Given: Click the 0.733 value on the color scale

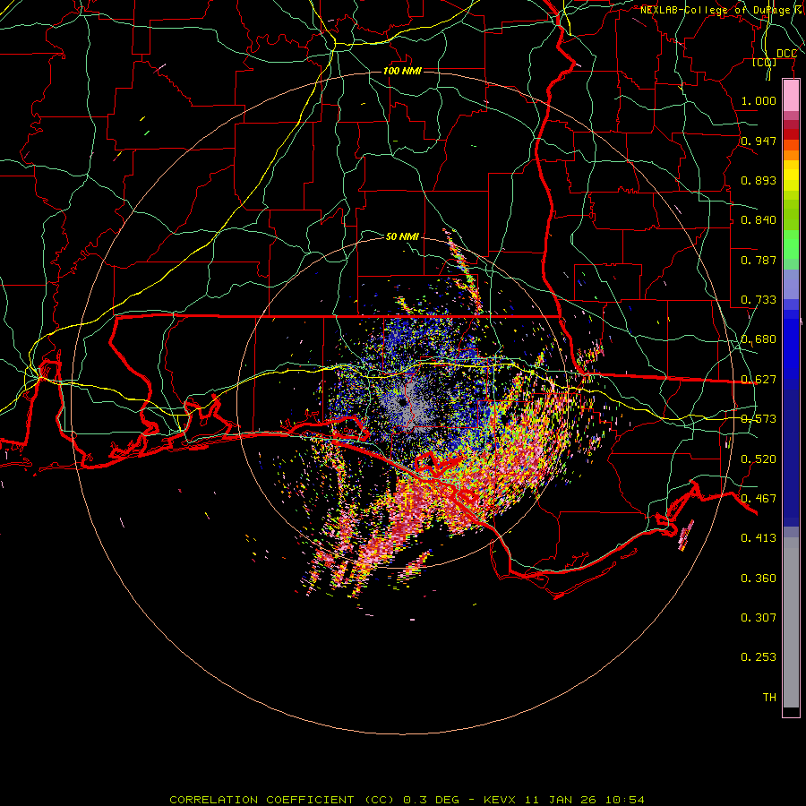Looking at the screenshot, I should point(759,300).
